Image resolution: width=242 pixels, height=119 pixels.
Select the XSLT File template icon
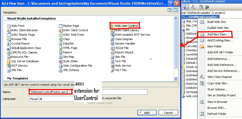click(113, 70)
